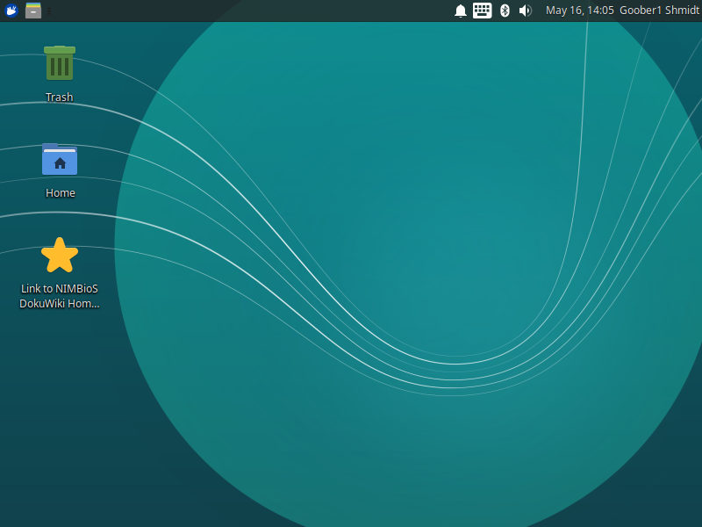Click the panel separator handle dots
This screenshot has width=702, height=527.
(49, 11)
